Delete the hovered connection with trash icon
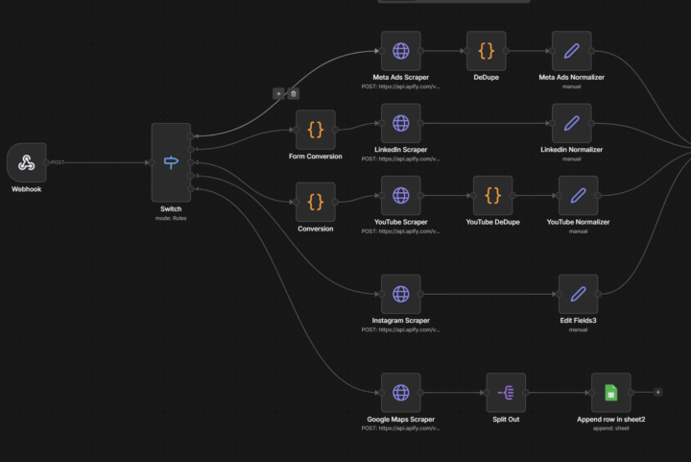Screen dimensions: 691x462 point(294,93)
